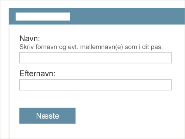
Task: Click gap between Navn field and Efternavn label
Action: [95, 66]
